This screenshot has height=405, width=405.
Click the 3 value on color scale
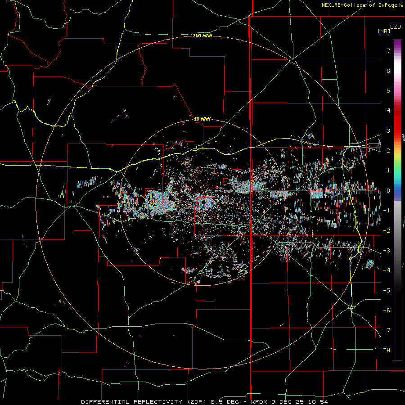point(388,130)
